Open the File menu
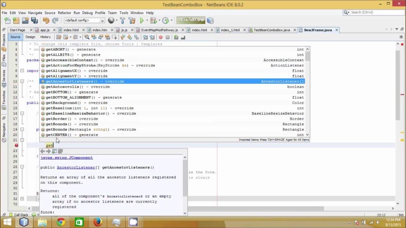 coord(4,13)
